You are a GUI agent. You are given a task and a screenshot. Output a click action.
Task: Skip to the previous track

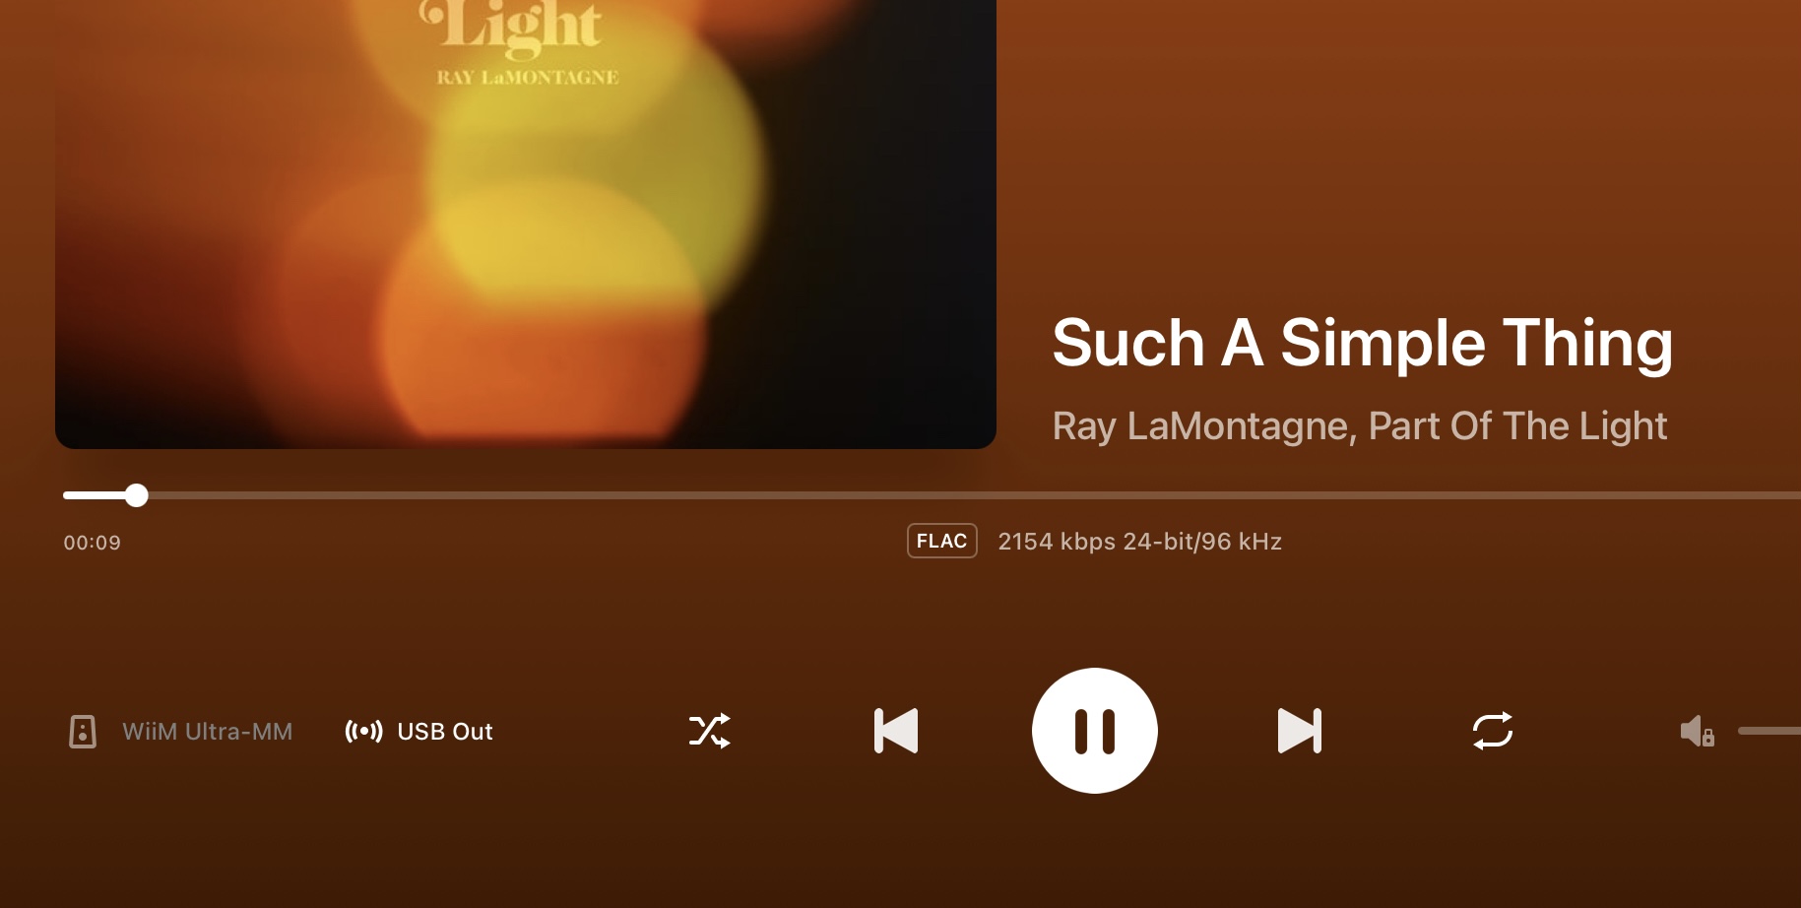pyautogui.click(x=896, y=731)
